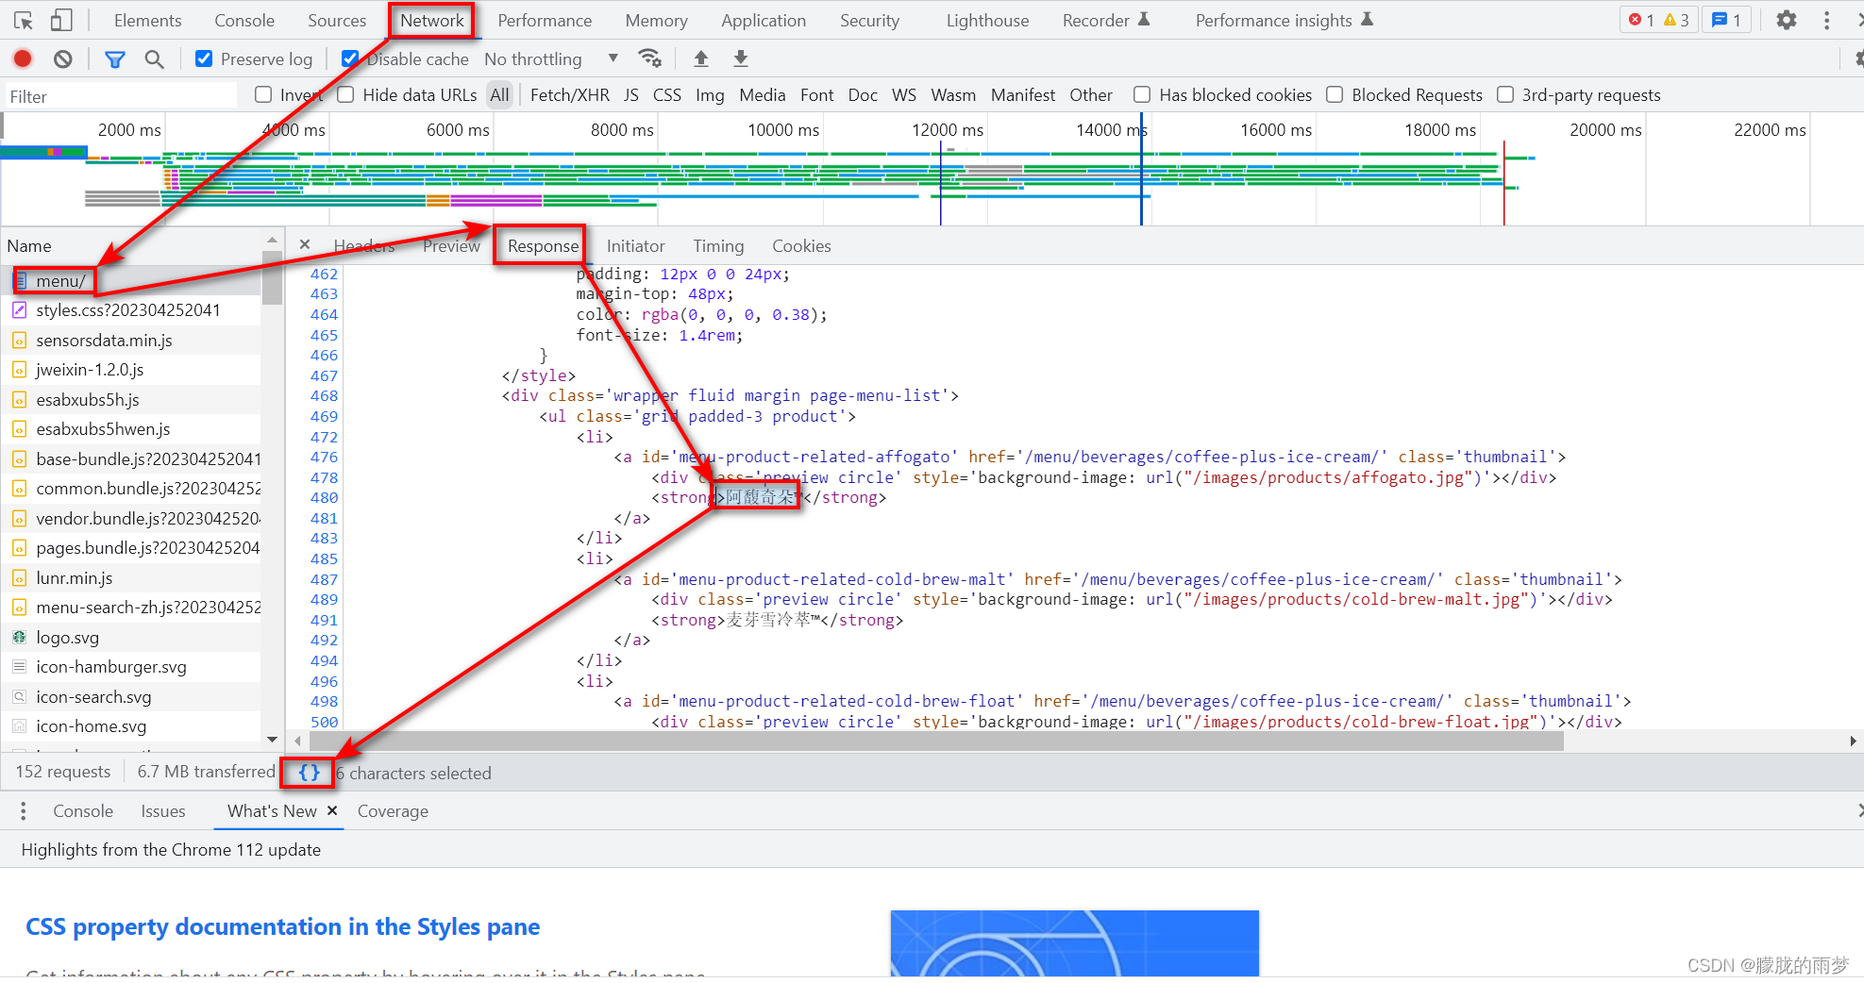
Task: Show the request Cookies tab
Action: (801, 245)
